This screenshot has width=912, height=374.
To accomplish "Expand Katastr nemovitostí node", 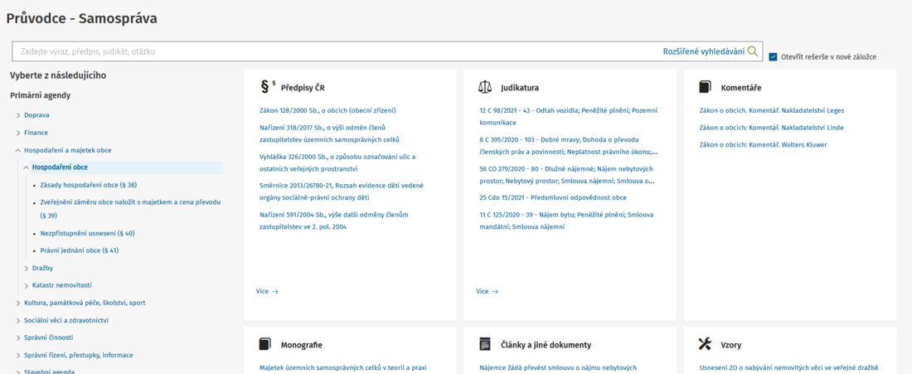I will click(27, 285).
